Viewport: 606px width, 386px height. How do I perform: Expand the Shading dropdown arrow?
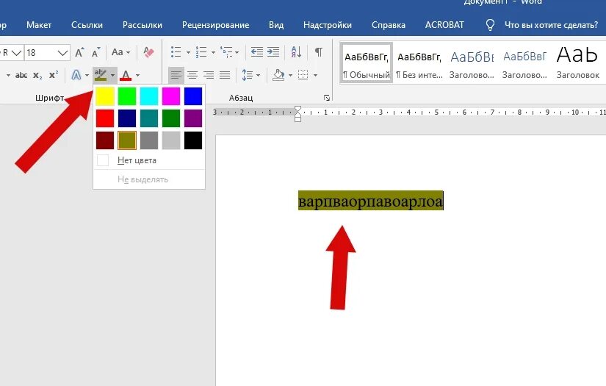point(290,76)
